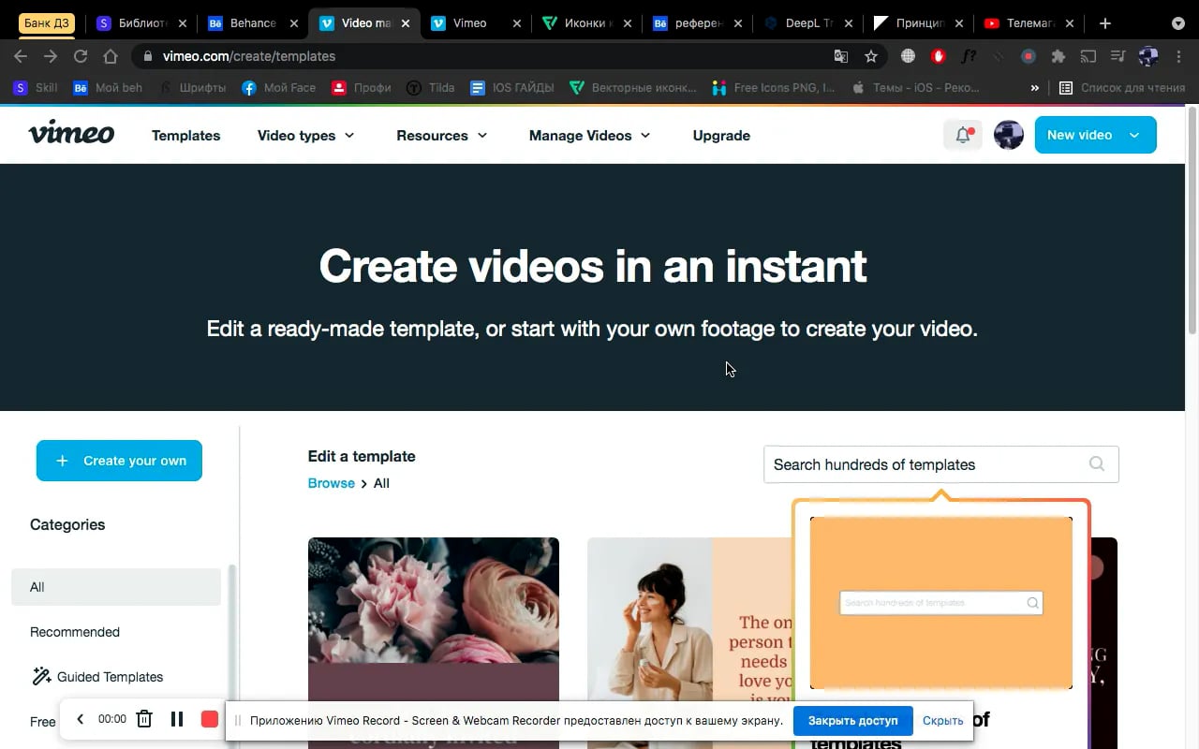Screen dimensions: 1199x749
Task: Bookmark page with star icon
Action: coord(871,56)
